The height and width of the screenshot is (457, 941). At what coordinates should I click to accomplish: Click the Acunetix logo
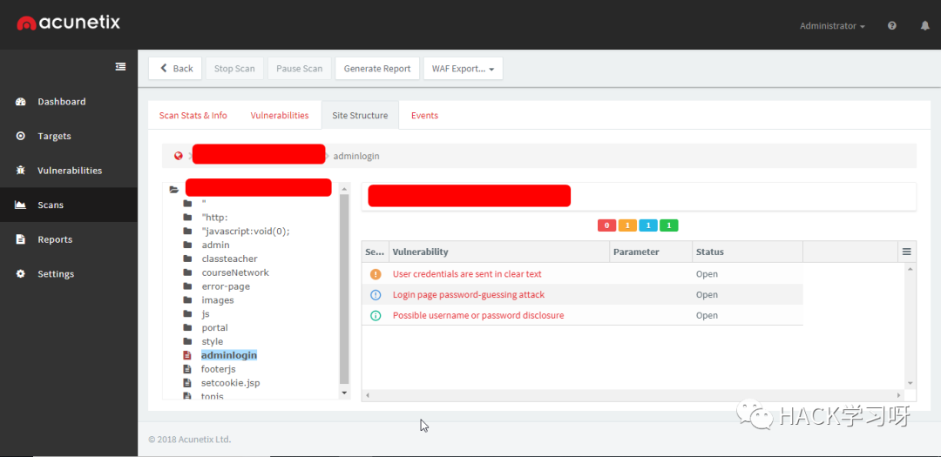click(68, 24)
